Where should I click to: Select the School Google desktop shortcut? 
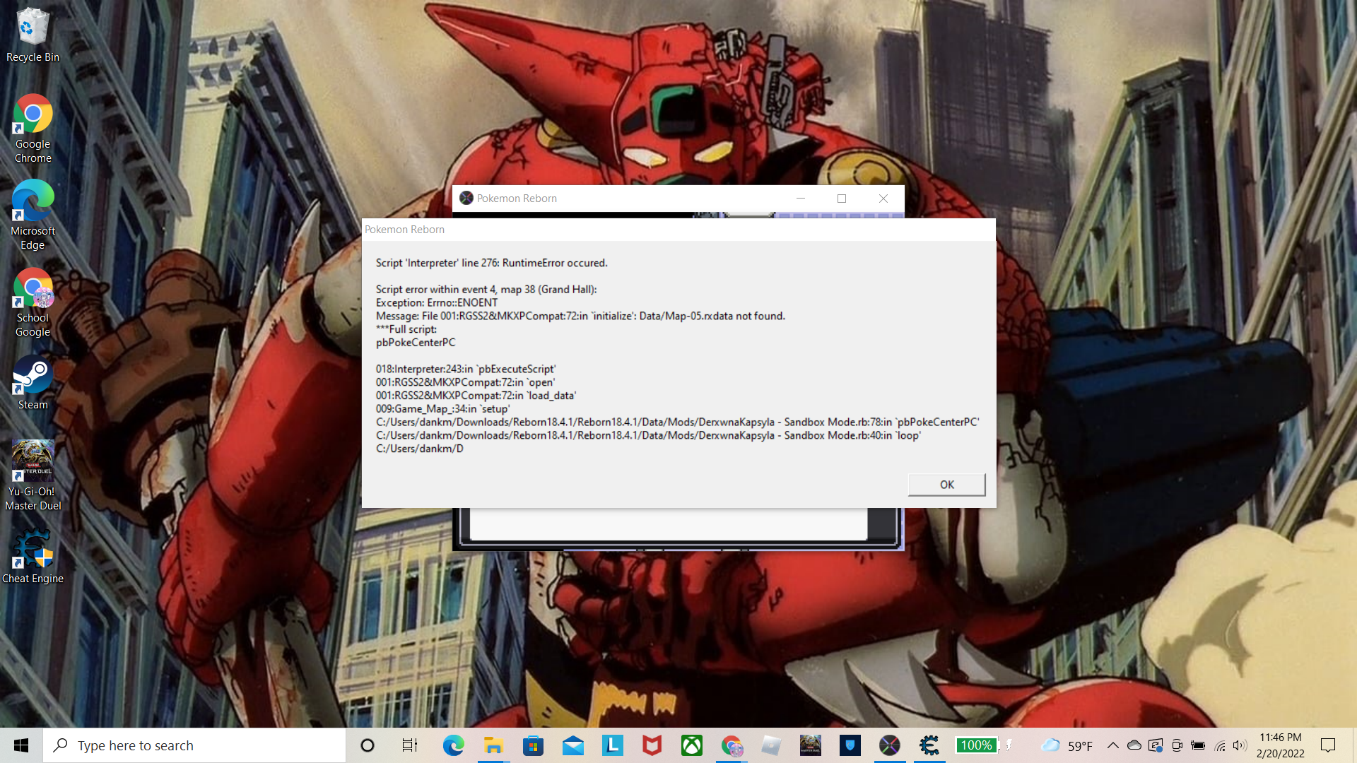[33, 303]
